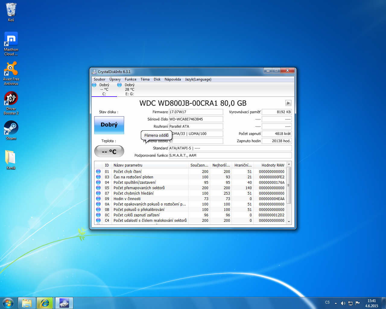Launch Internet Explorer from the taskbar
Image resolution: width=386 pixels, height=309 pixels.
pyautogui.click(x=45, y=303)
